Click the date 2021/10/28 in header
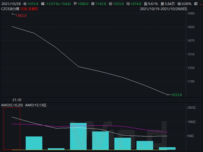Viewport: 203px width, 152px height. tap(11, 4)
